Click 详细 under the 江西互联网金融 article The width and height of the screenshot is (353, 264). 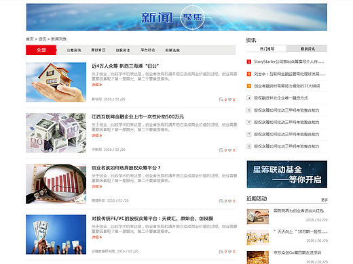coord(97,135)
